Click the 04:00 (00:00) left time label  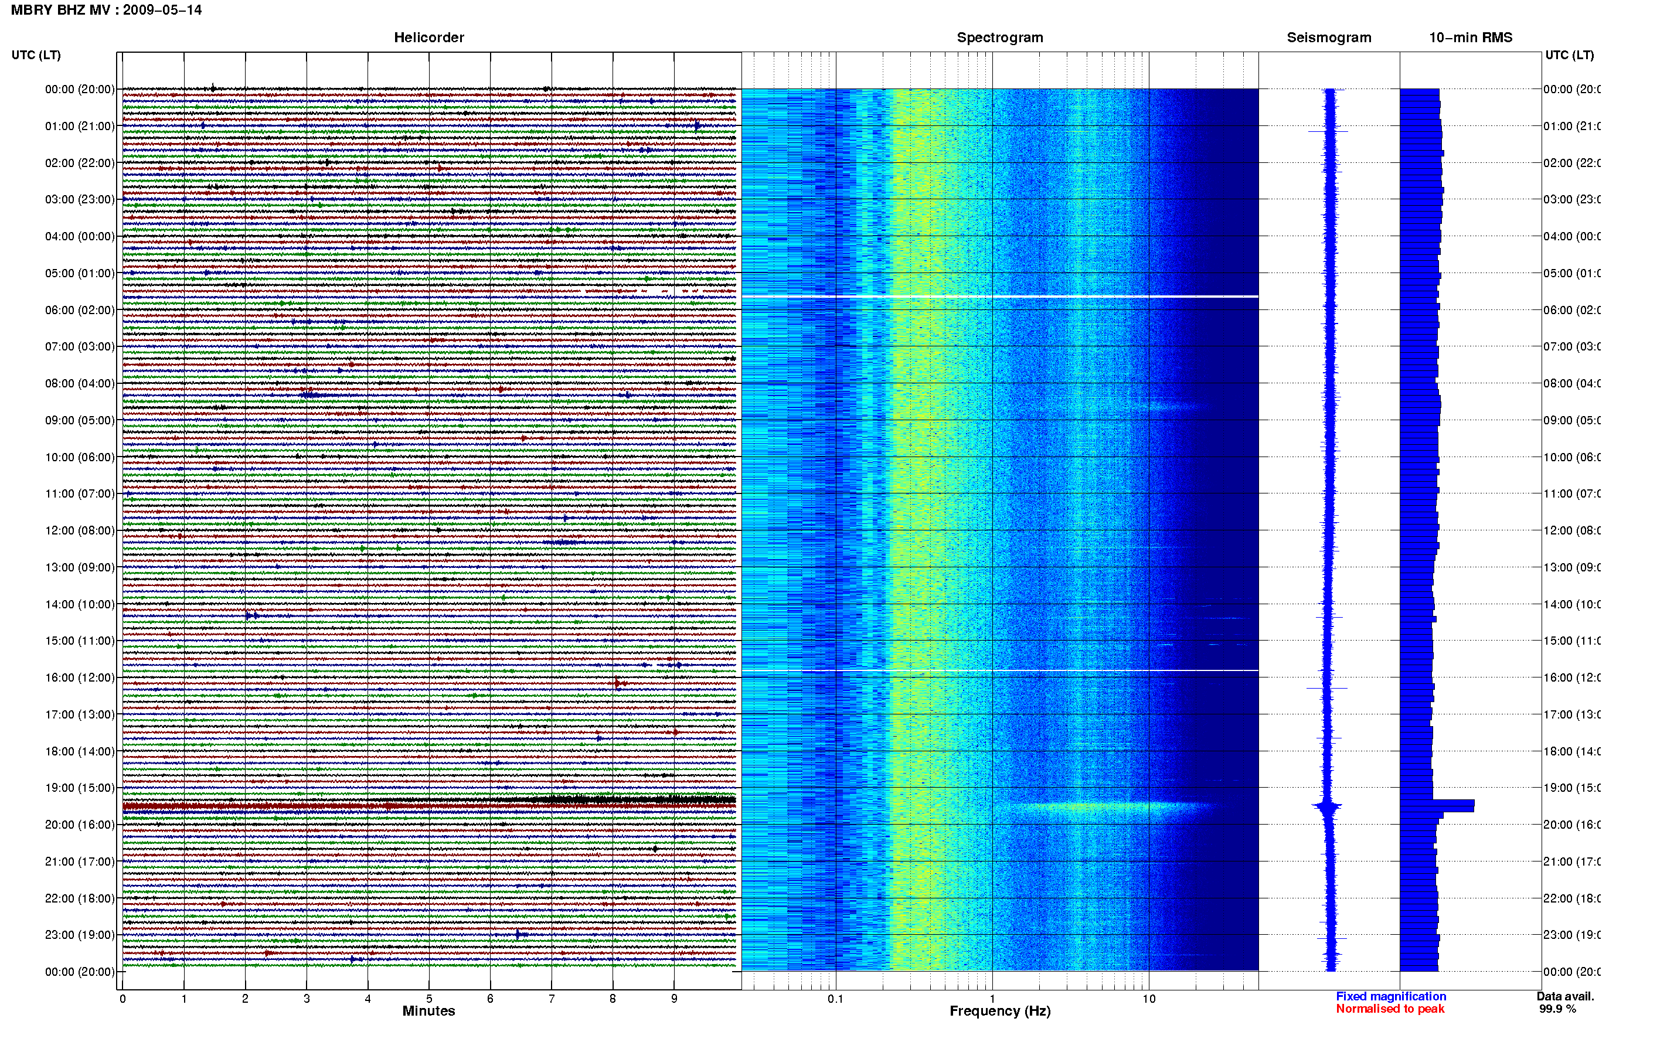[80, 236]
